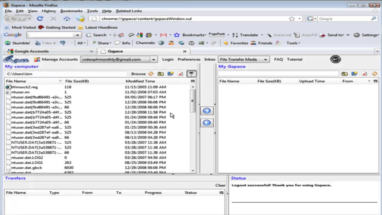Create new folder in My computer pane
The width and height of the screenshot is (382, 215).
[x=170, y=74]
